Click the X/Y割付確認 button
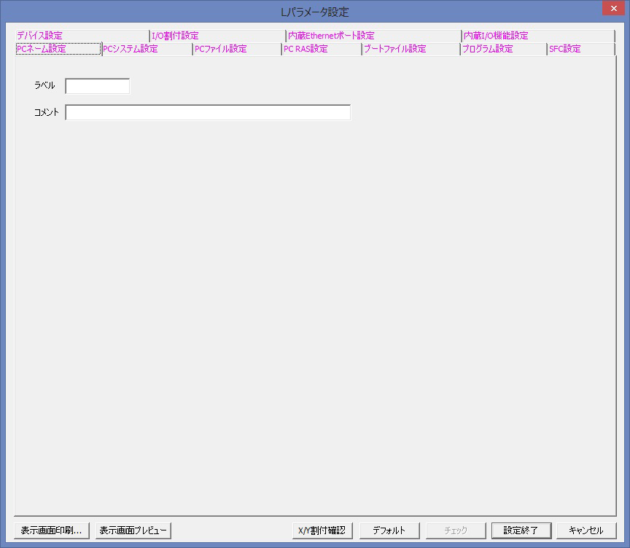The height and width of the screenshot is (548, 630). pos(322,531)
